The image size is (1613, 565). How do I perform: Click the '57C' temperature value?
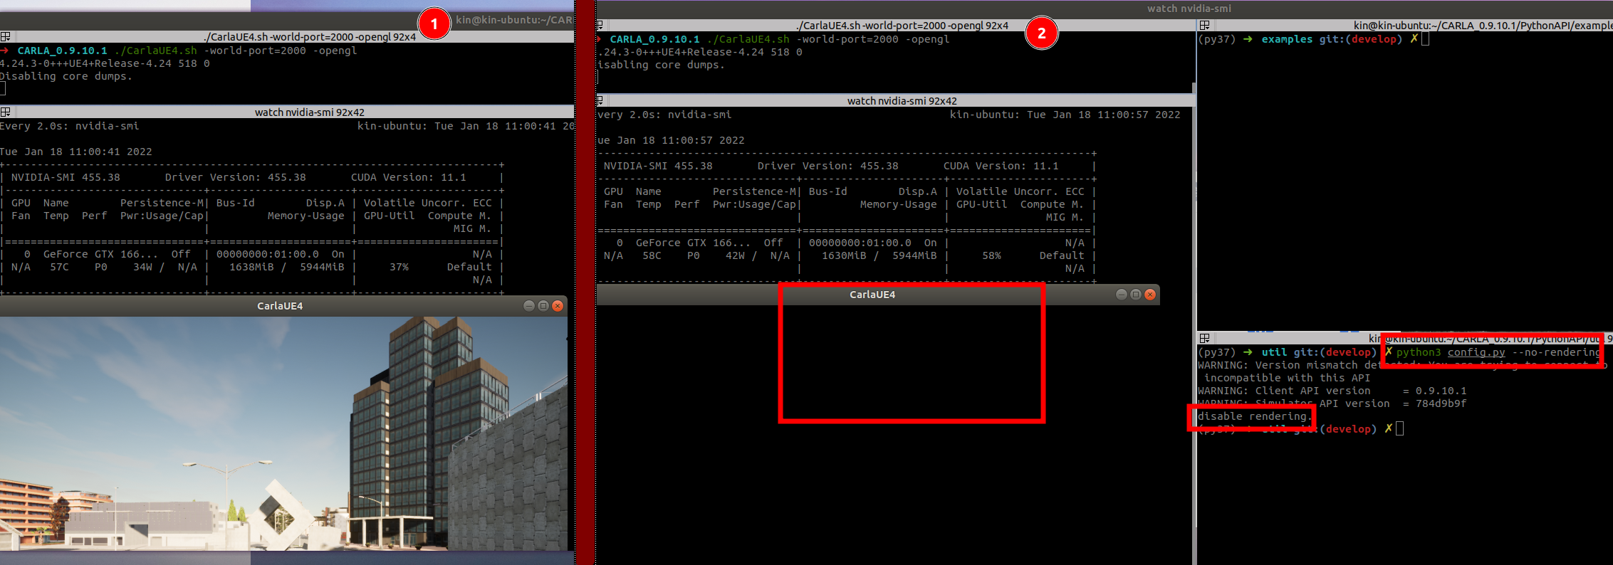tap(59, 268)
